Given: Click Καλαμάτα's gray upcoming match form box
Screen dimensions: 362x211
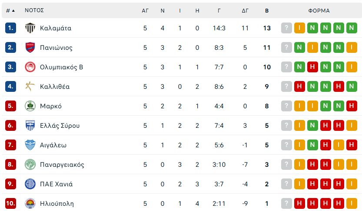Looking at the screenshot, I should pyautogui.click(x=286, y=28).
